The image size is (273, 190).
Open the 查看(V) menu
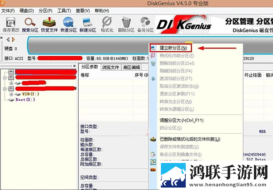83,11
